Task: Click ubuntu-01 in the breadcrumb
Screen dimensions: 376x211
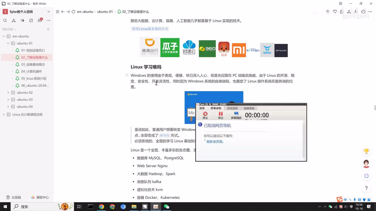Action: (x=105, y=12)
